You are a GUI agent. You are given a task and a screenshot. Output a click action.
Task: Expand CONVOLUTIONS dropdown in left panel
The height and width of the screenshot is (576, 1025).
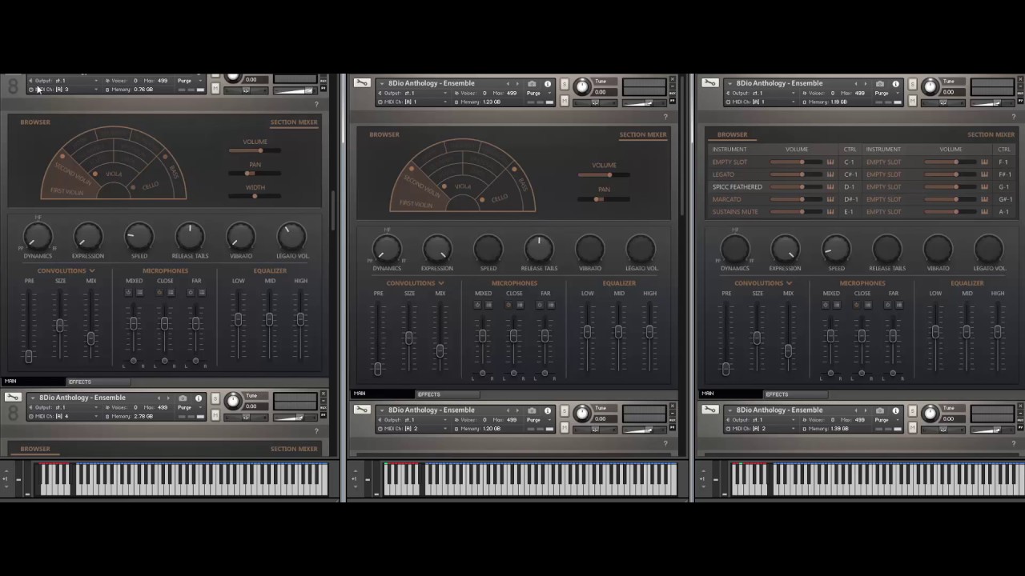(x=92, y=270)
